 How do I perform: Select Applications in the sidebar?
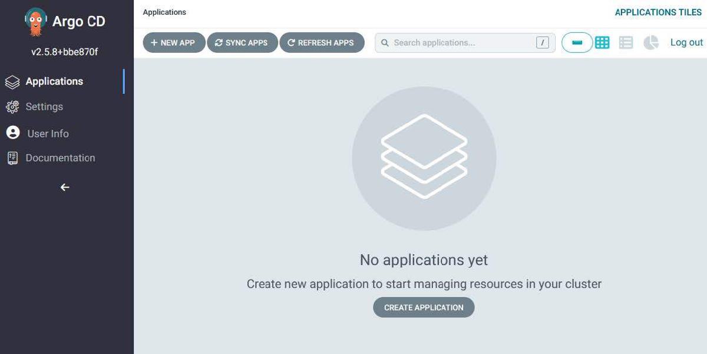pyautogui.click(x=54, y=82)
